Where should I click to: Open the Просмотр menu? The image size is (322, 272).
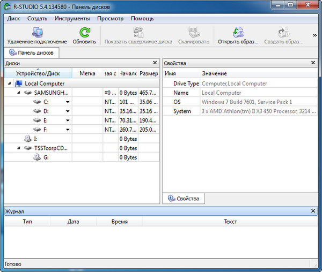[x=110, y=18]
